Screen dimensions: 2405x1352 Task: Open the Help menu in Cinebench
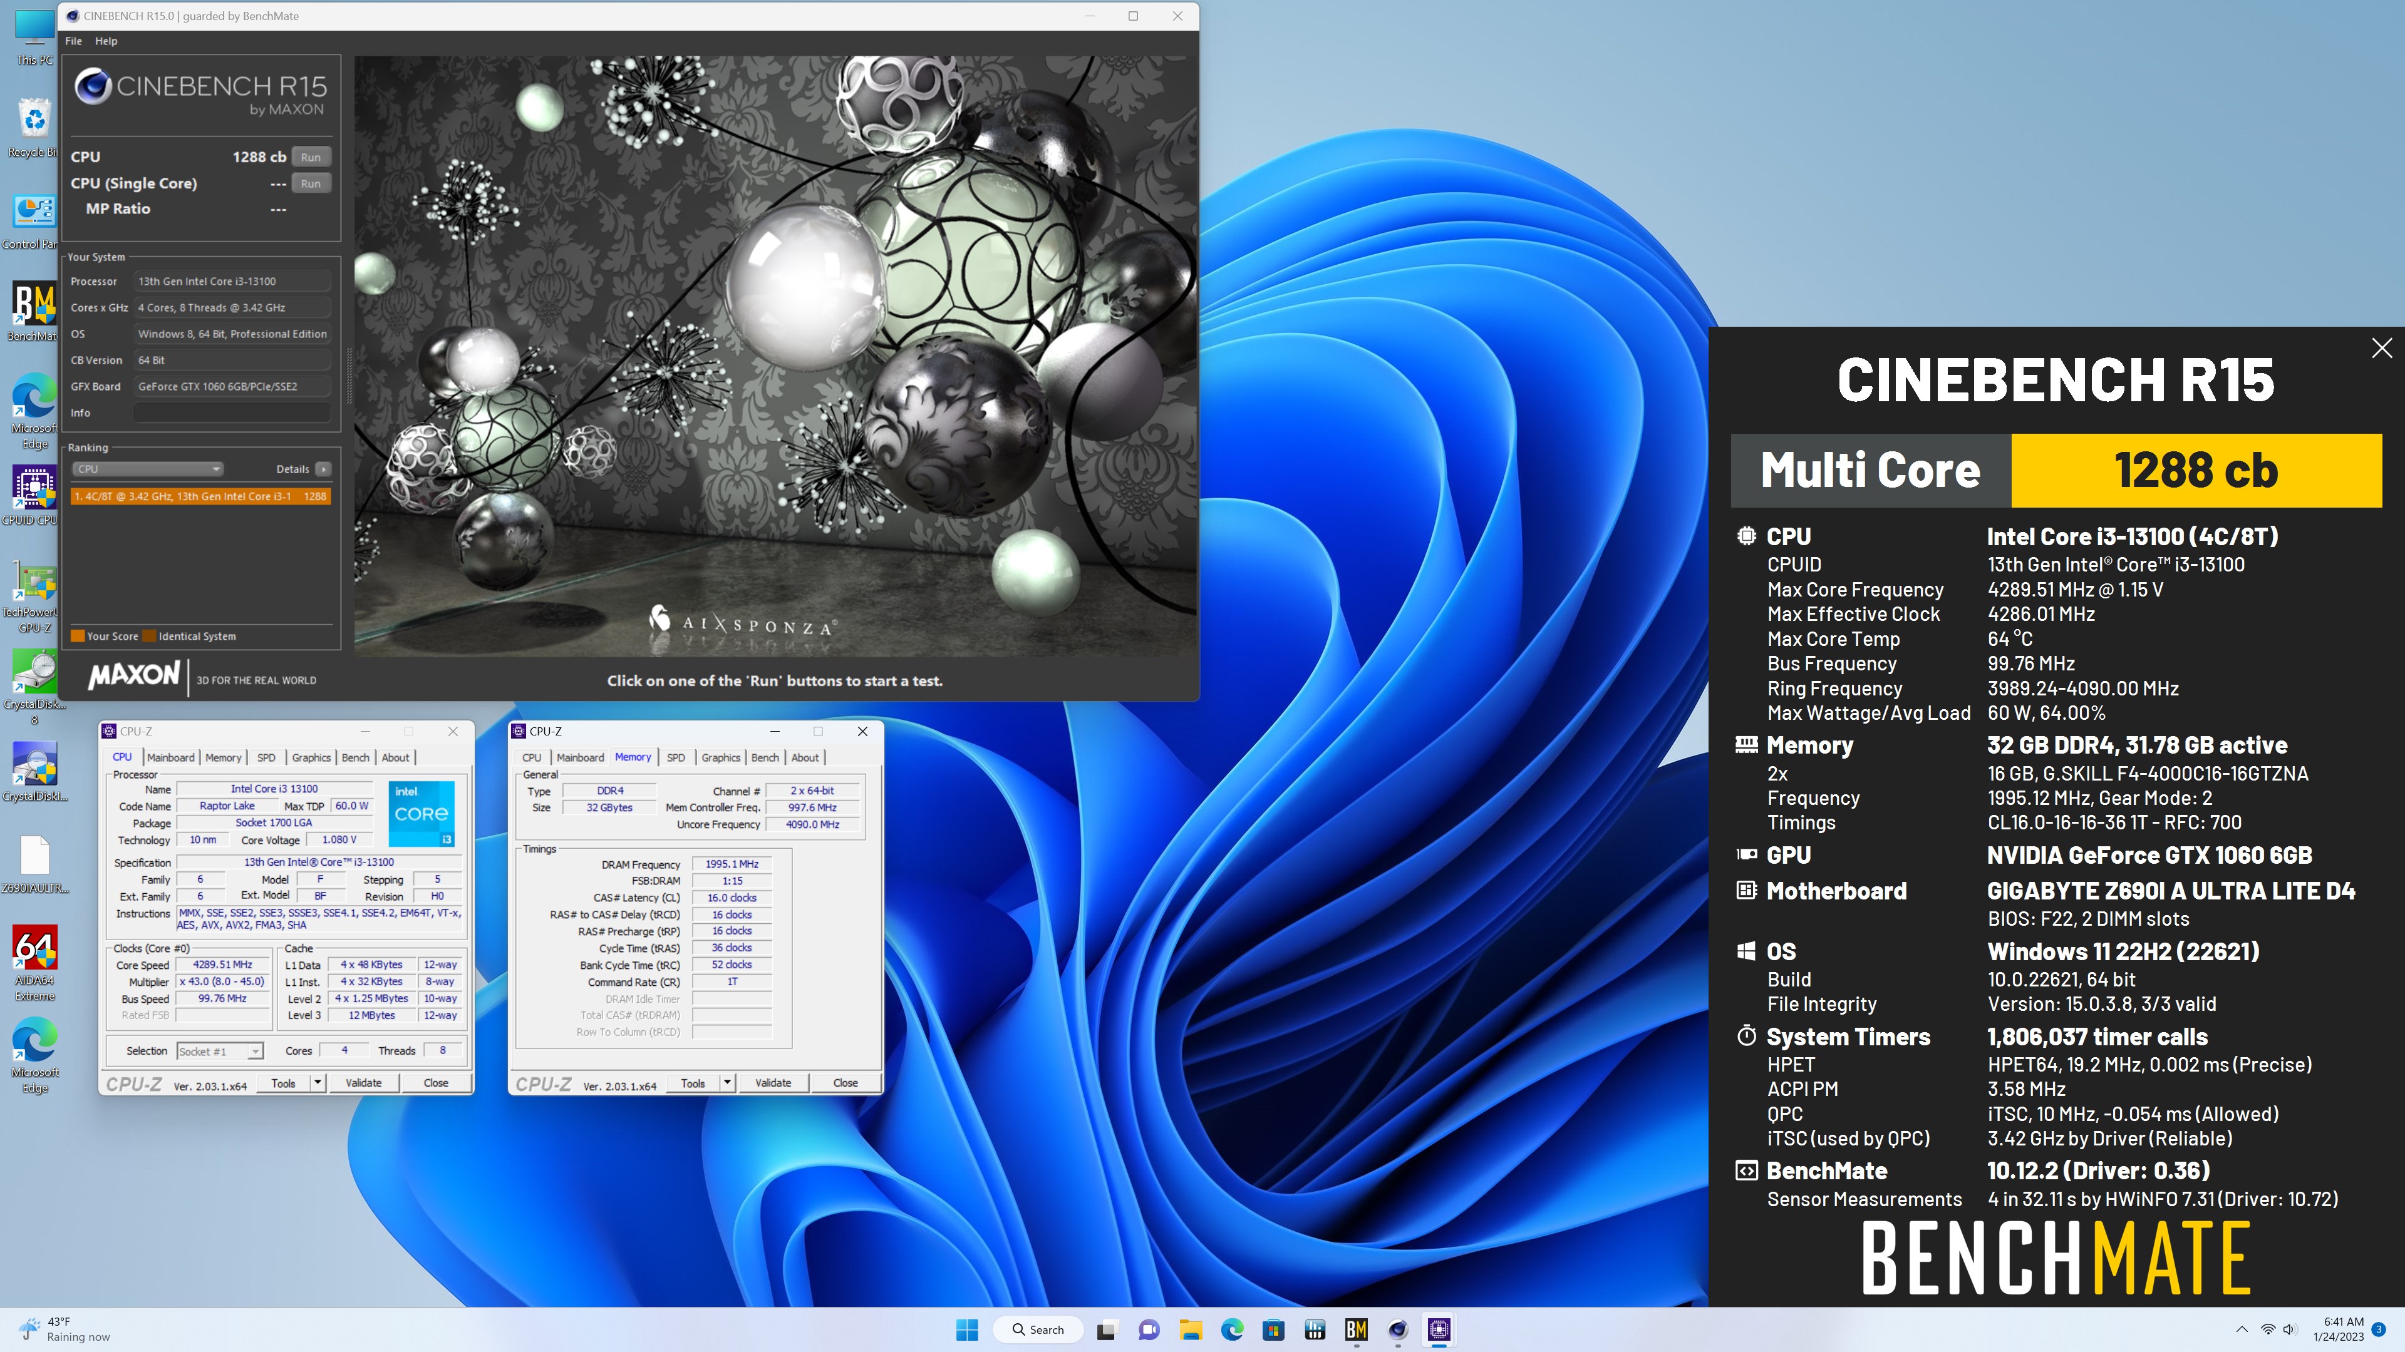point(106,41)
